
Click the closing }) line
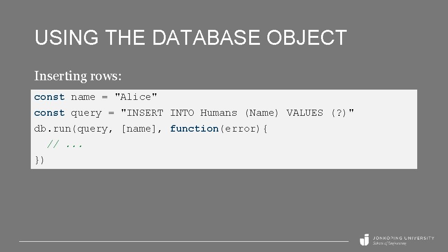click(x=40, y=160)
